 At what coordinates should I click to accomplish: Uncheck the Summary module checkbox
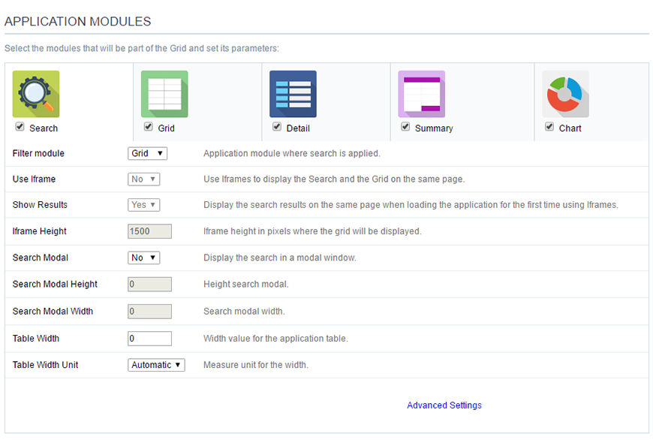[x=405, y=127]
